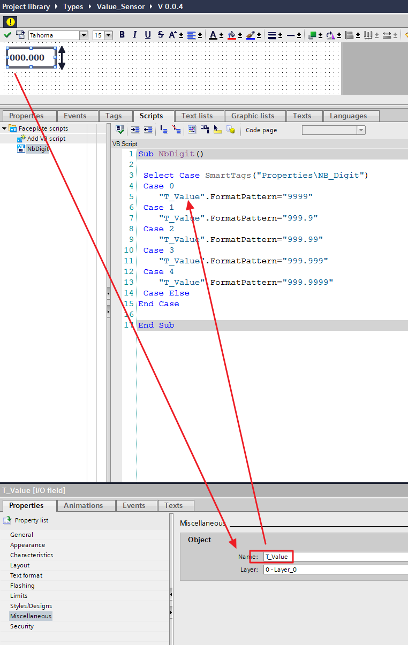Image resolution: width=408 pixels, height=645 pixels.
Task: Open the font size dropdown
Action: point(109,35)
